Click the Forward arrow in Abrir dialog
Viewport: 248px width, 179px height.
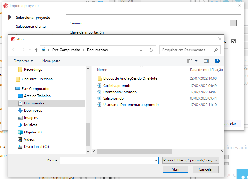23,50
